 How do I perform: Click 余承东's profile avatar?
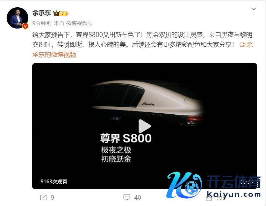(17, 18)
